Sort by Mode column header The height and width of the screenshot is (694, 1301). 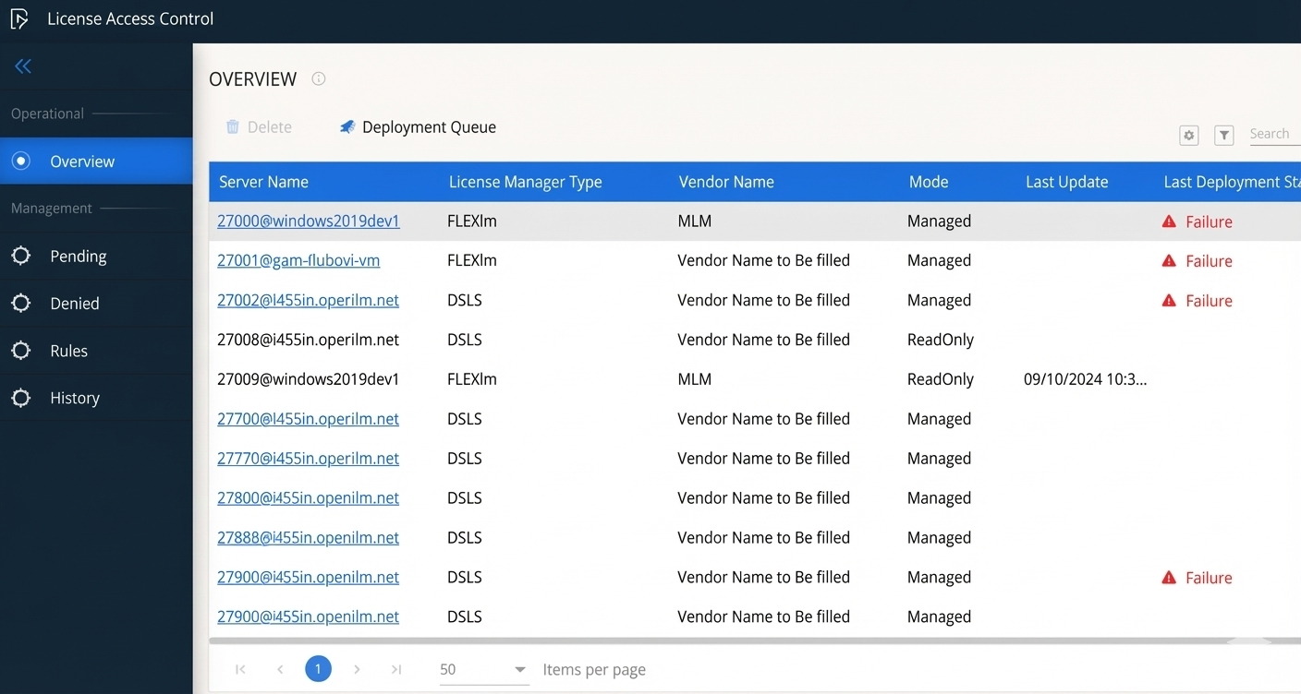coord(929,182)
